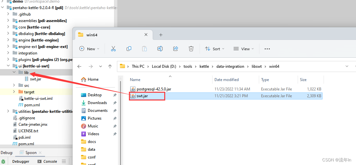Open the View layout dropdown
The width and height of the screenshot is (356, 165).
coord(243,49)
